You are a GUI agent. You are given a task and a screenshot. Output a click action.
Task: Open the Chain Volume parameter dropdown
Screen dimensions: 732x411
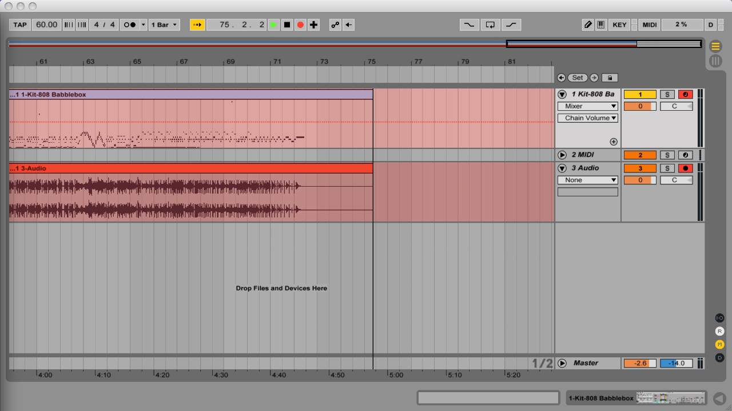tap(587, 118)
